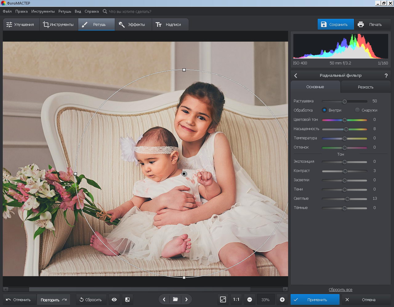The height and width of the screenshot is (307, 394).
Task: Click the 50 mm f/3.2 lens info
Action: [340, 63]
